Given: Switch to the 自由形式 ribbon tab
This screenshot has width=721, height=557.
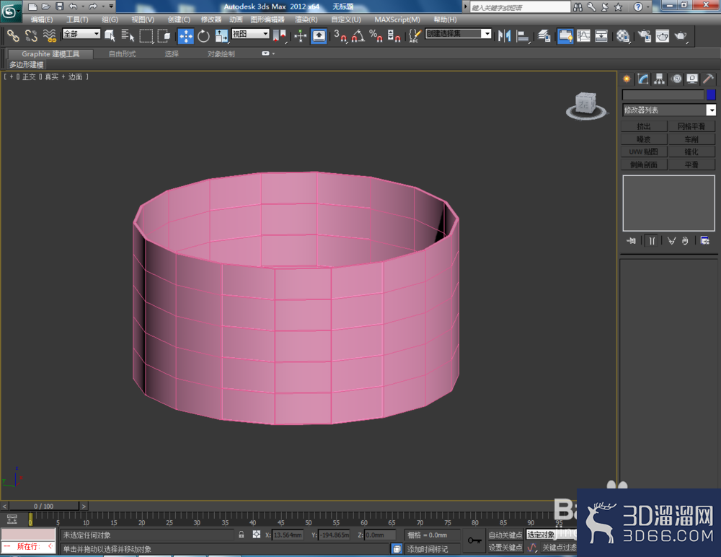Looking at the screenshot, I should tap(123, 54).
